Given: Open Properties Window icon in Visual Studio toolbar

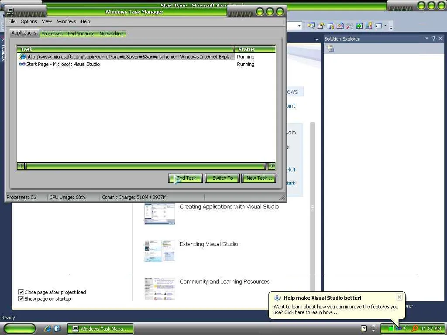Looking at the screenshot, I should pos(321,26).
